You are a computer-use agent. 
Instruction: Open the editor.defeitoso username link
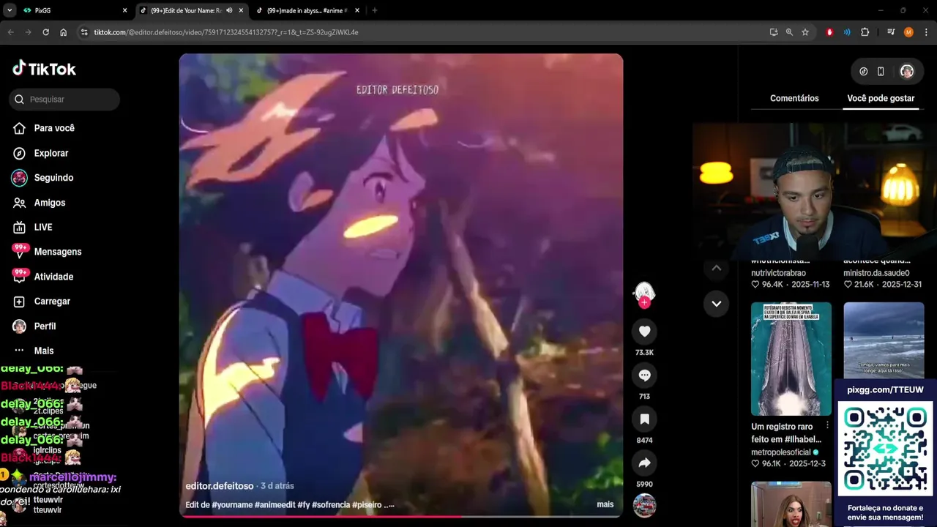pos(219,486)
